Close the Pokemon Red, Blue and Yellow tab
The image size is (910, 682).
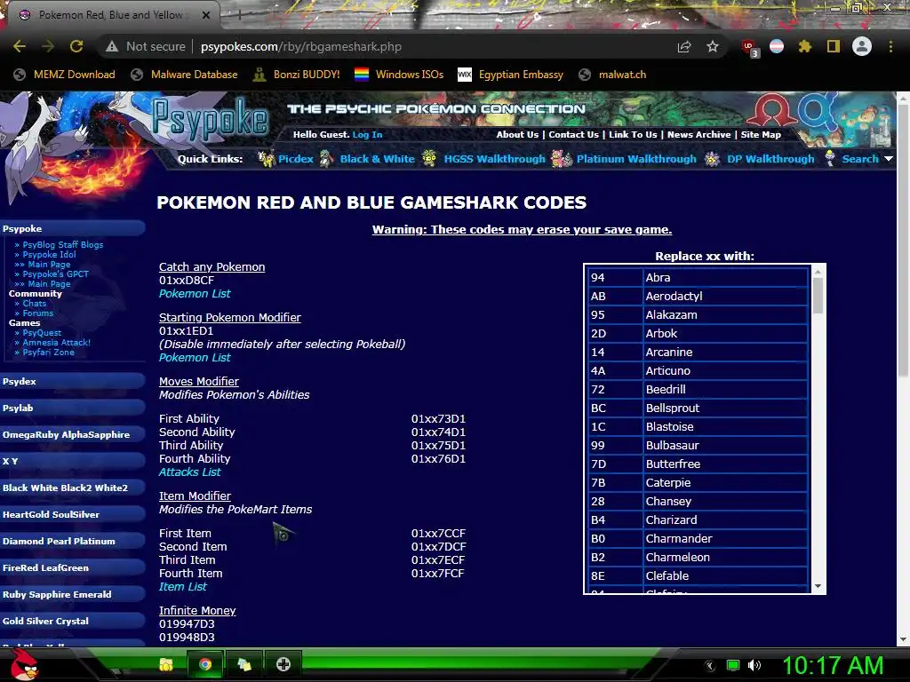click(x=206, y=15)
